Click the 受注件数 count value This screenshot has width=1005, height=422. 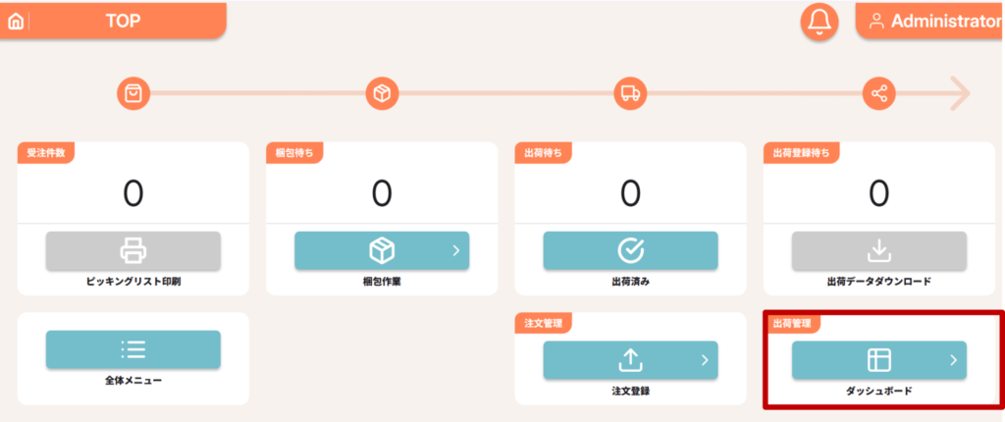click(133, 193)
